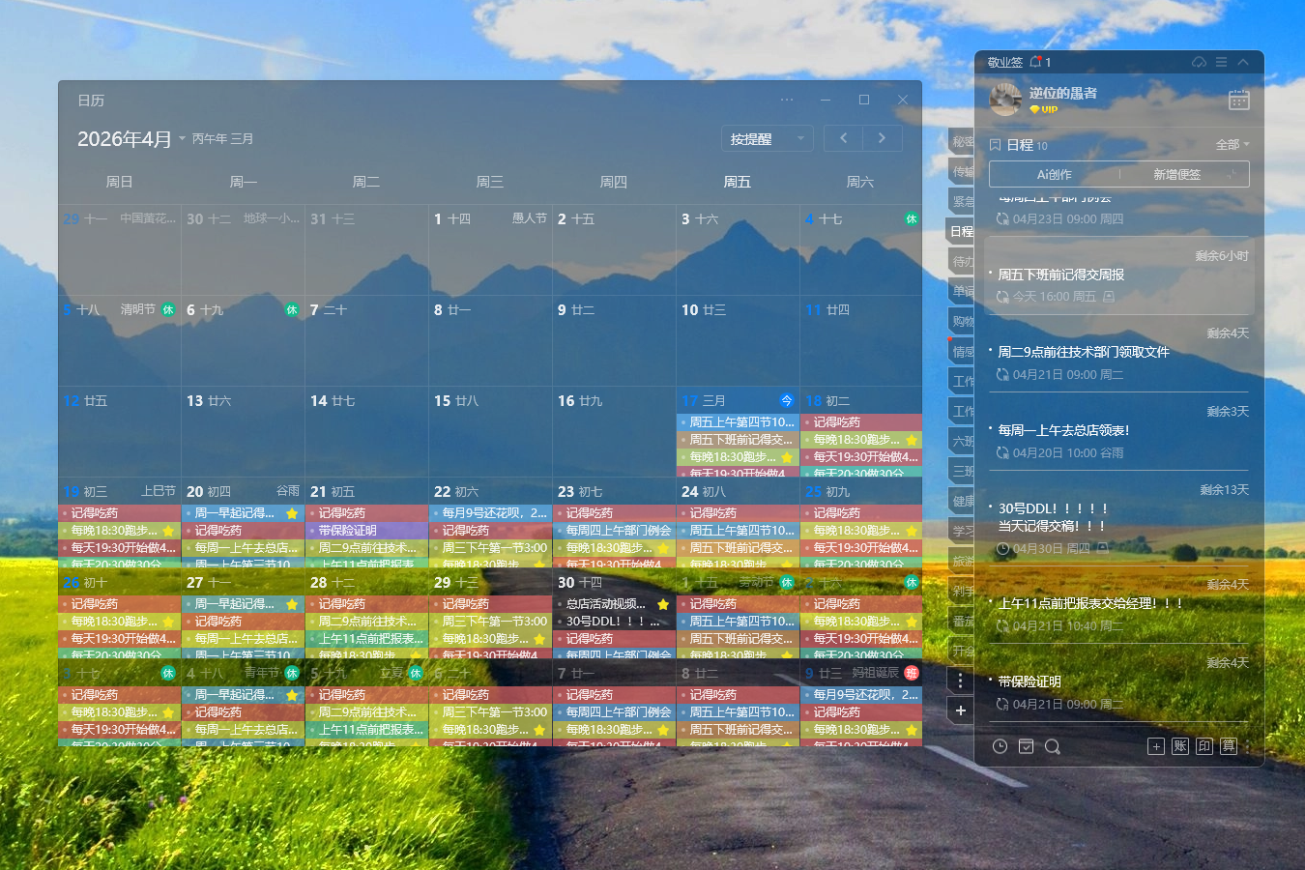Switch to the 待办 sidebar tab

[963, 261]
